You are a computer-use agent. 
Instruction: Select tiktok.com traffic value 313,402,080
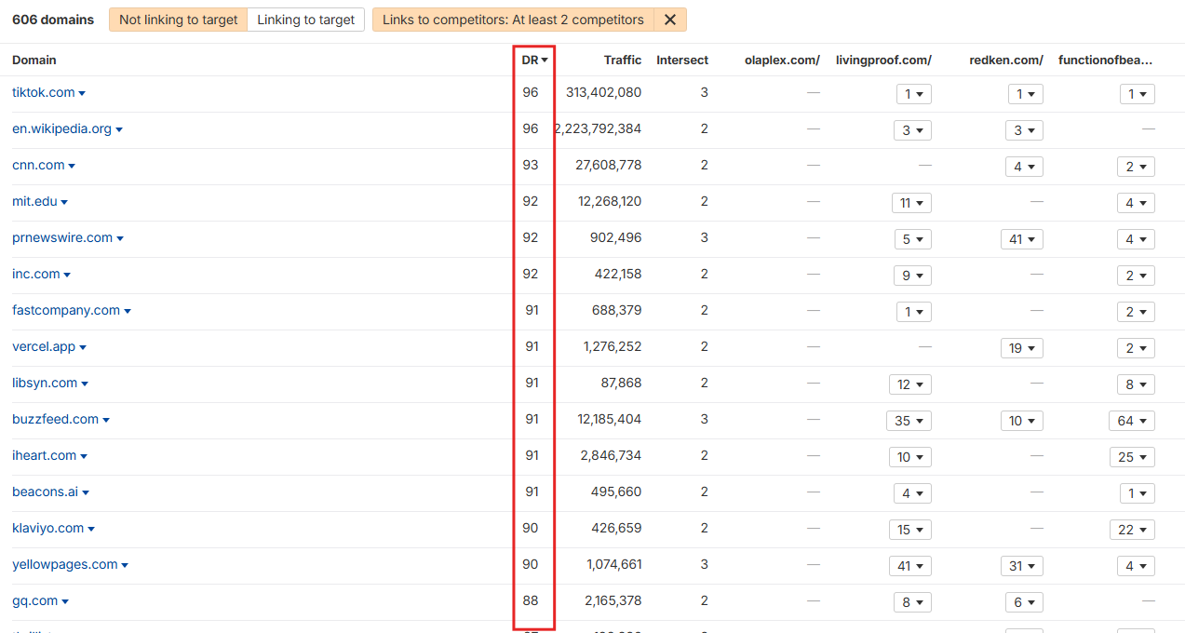point(603,92)
